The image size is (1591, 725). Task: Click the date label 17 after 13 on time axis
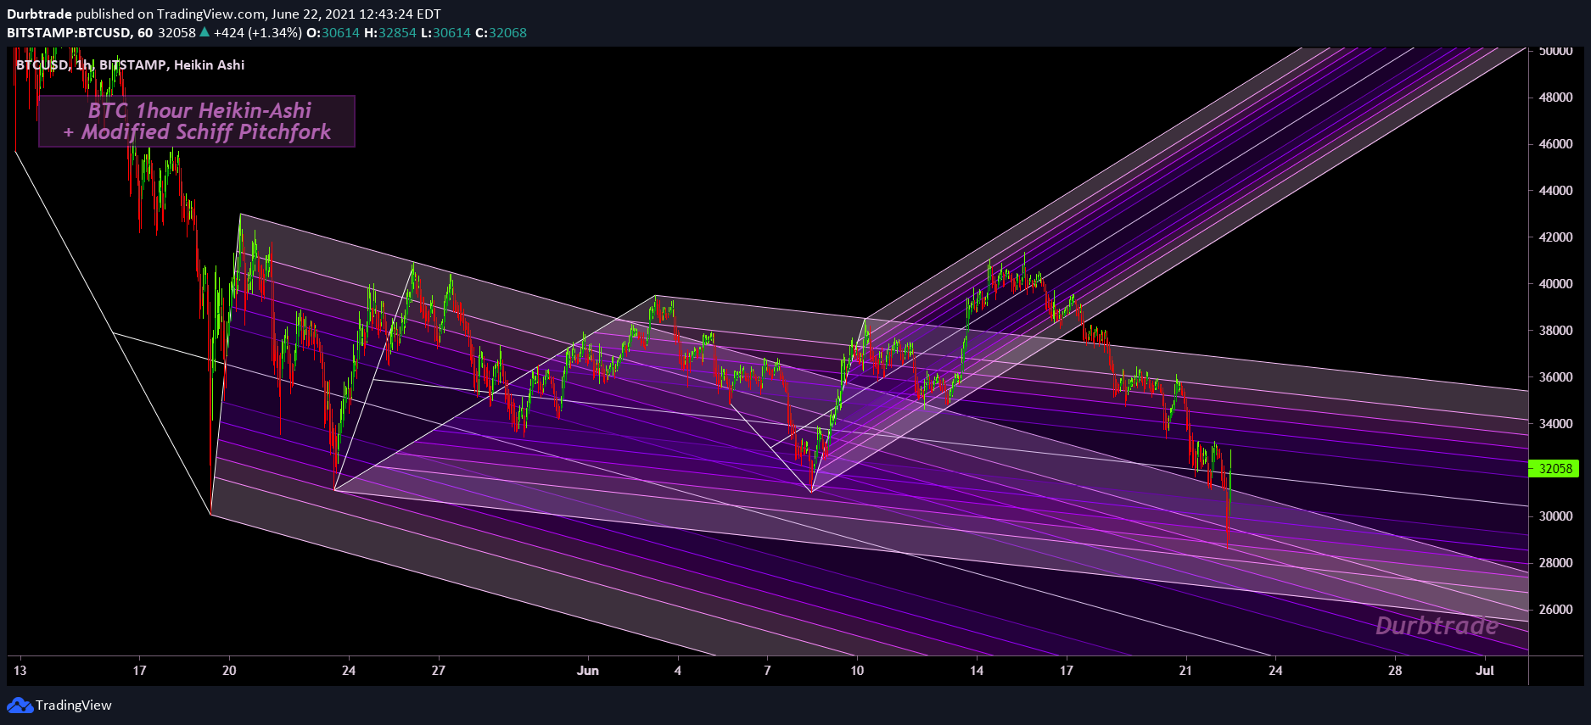[x=139, y=671]
